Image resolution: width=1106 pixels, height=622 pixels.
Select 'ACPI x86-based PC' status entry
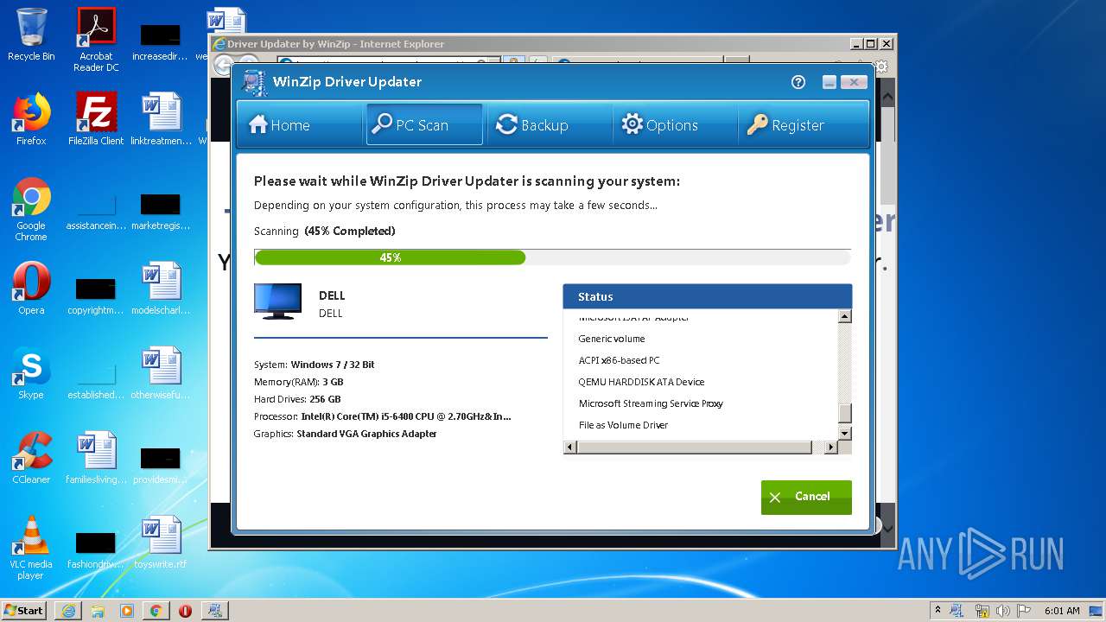(x=619, y=360)
